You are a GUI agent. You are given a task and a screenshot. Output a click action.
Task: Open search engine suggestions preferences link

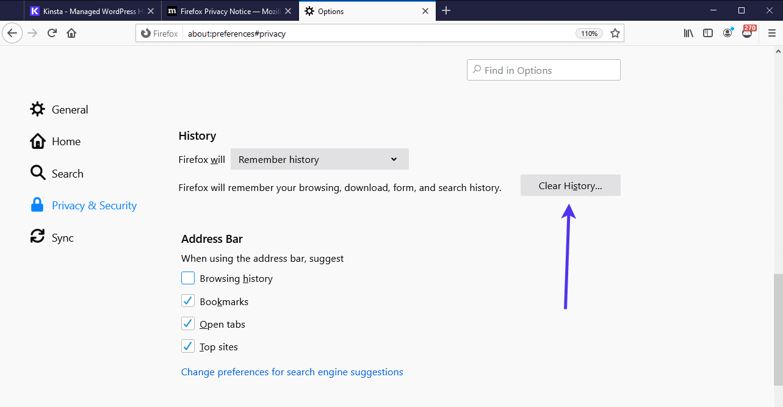pyautogui.click(x=292, y=372)
